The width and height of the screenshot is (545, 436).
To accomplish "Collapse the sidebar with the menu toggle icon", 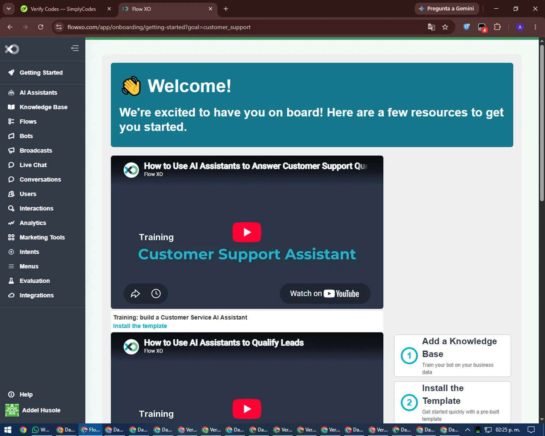I will [75, 48].
